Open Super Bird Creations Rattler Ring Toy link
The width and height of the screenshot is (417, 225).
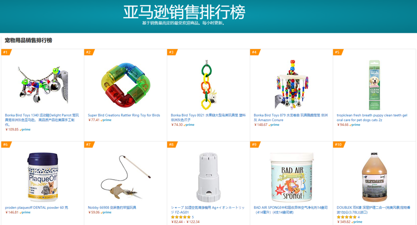click(124, 115)
